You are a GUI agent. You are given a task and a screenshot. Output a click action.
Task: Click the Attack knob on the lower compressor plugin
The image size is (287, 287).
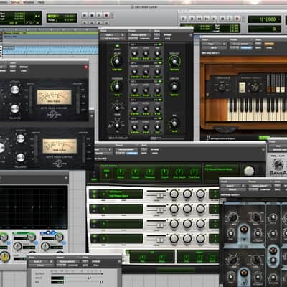[21, 138]
